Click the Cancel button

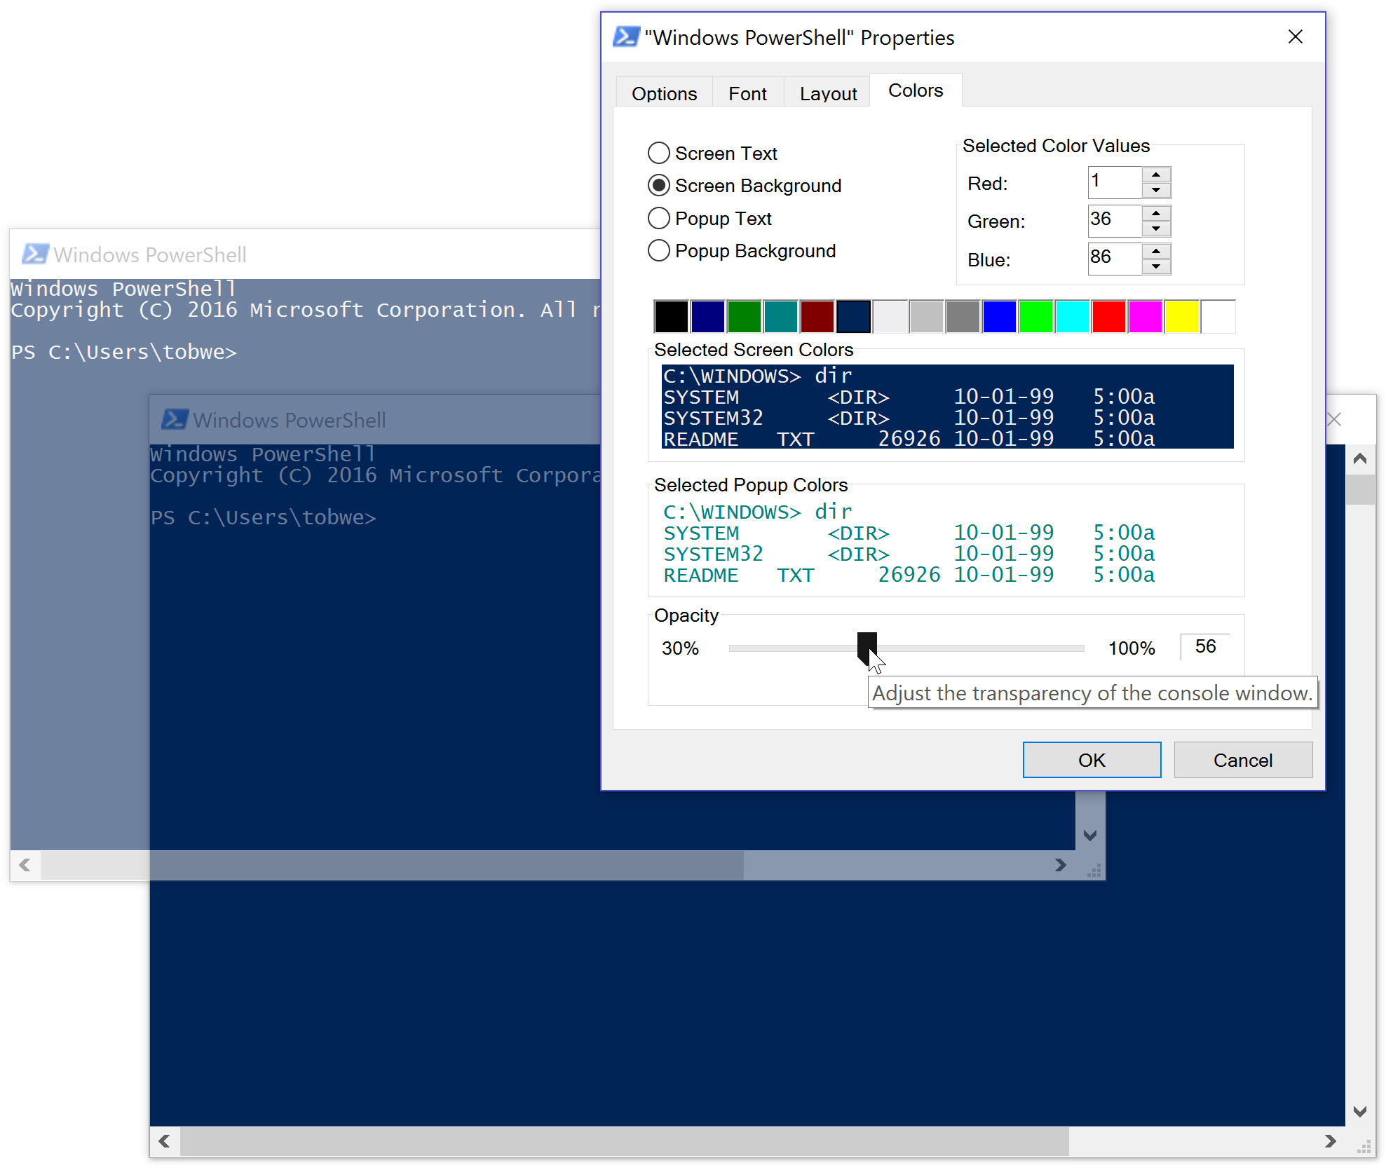click(x=1242, y=760)
